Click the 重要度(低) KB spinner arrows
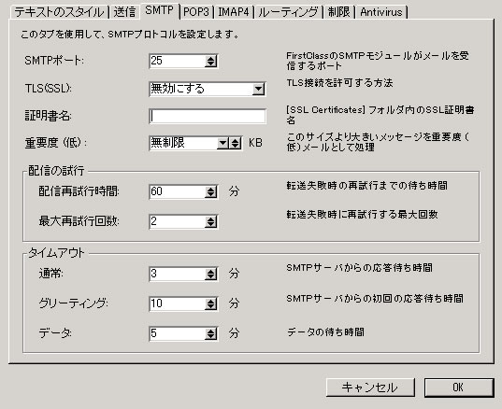The image size is (502, 409). pyautogui.click(x=235, y=143)
